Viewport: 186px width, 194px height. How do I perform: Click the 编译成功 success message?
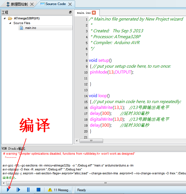pos(9,178)
